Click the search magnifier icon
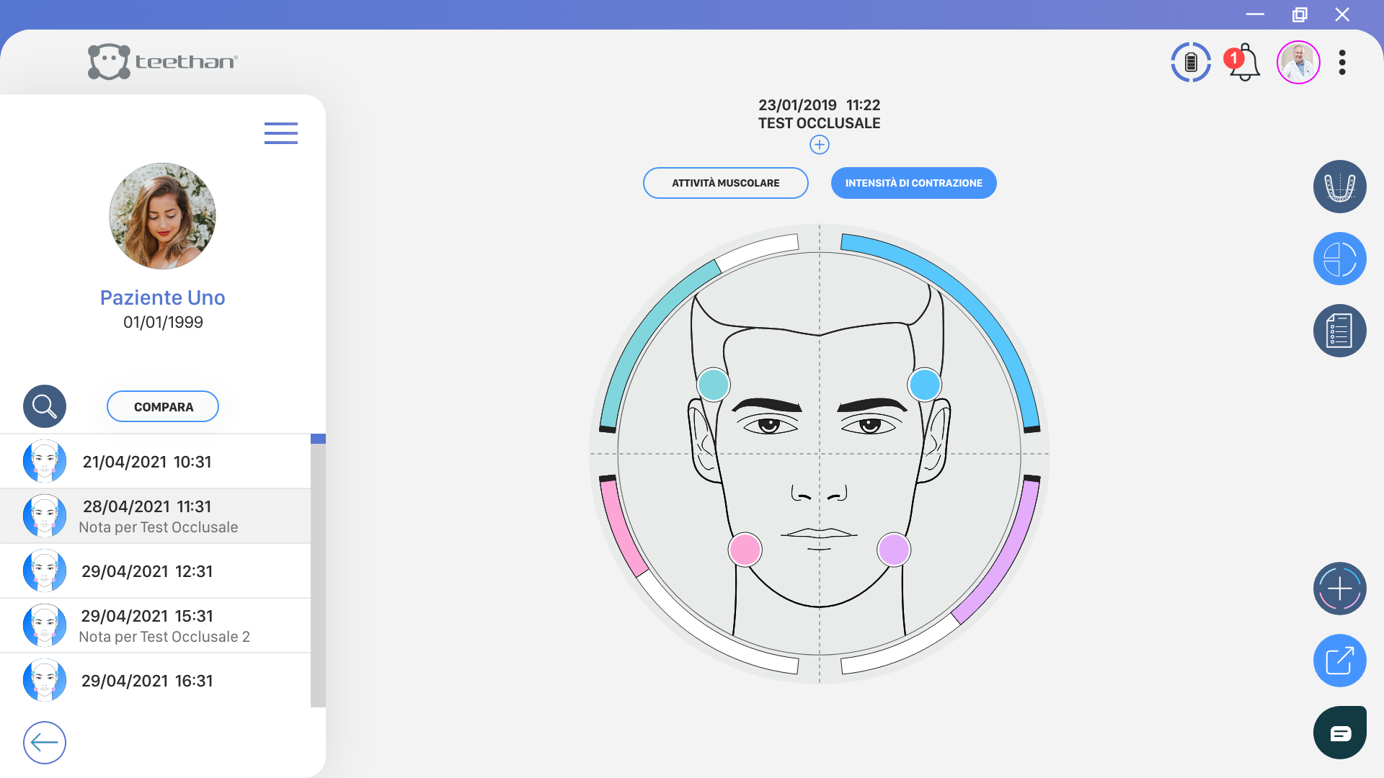Viewport: 1384px width, 778px height. (x=45, y=406)
